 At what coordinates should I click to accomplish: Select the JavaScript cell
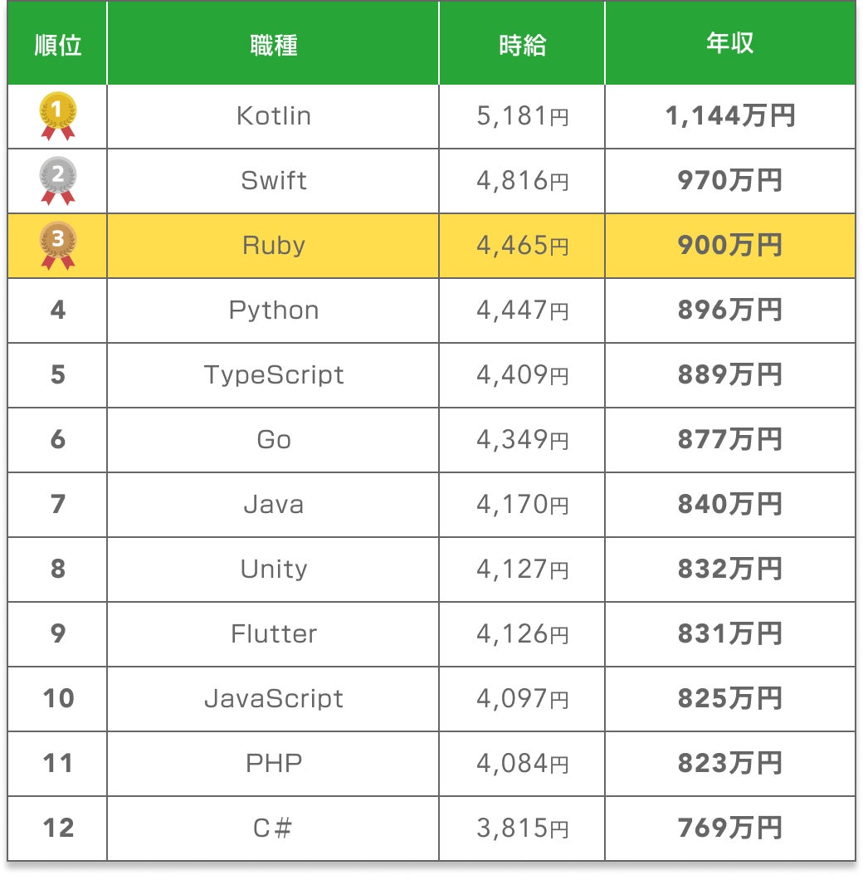click(273, 698)
